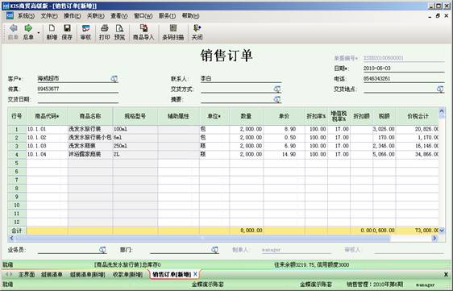Switch to the 组装清单[新增] tab
Viewport: 453px width, 291px height.
point(88,275)
